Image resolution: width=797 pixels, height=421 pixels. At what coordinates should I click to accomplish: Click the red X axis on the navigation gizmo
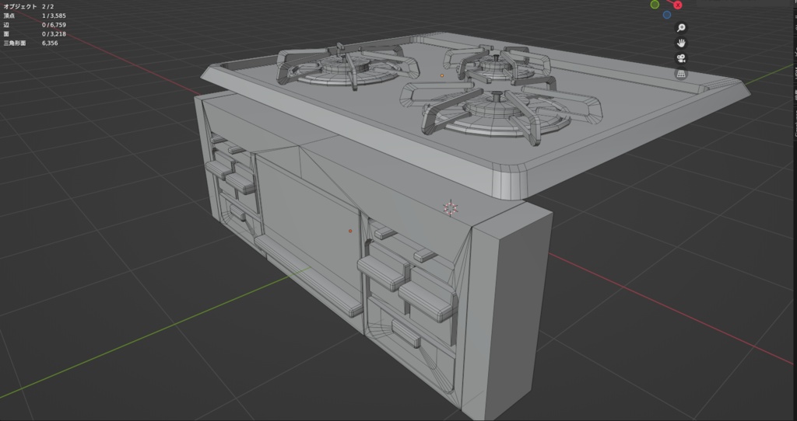tap(678, 5)
